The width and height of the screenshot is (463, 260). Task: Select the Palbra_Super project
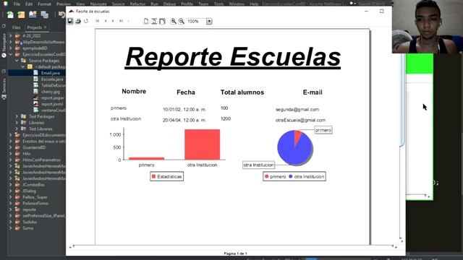point(35,197)
